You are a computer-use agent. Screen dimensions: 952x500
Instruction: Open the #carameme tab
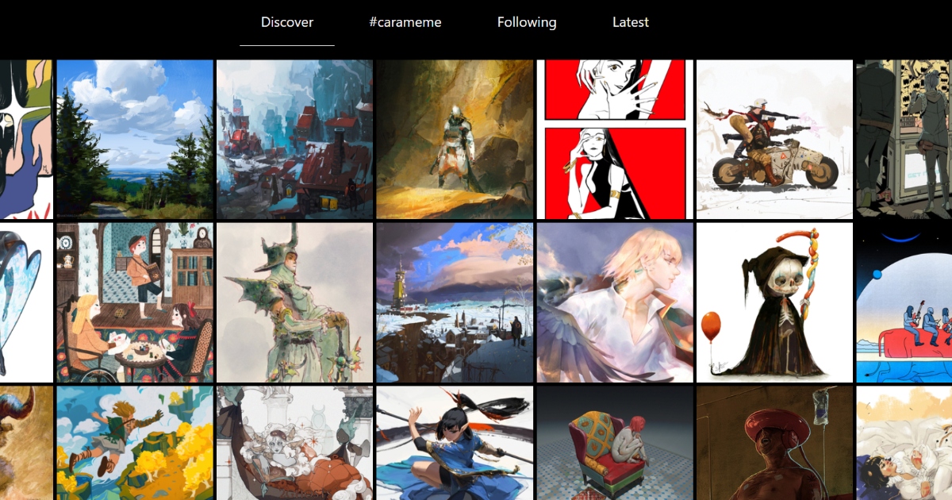point(405,22)
